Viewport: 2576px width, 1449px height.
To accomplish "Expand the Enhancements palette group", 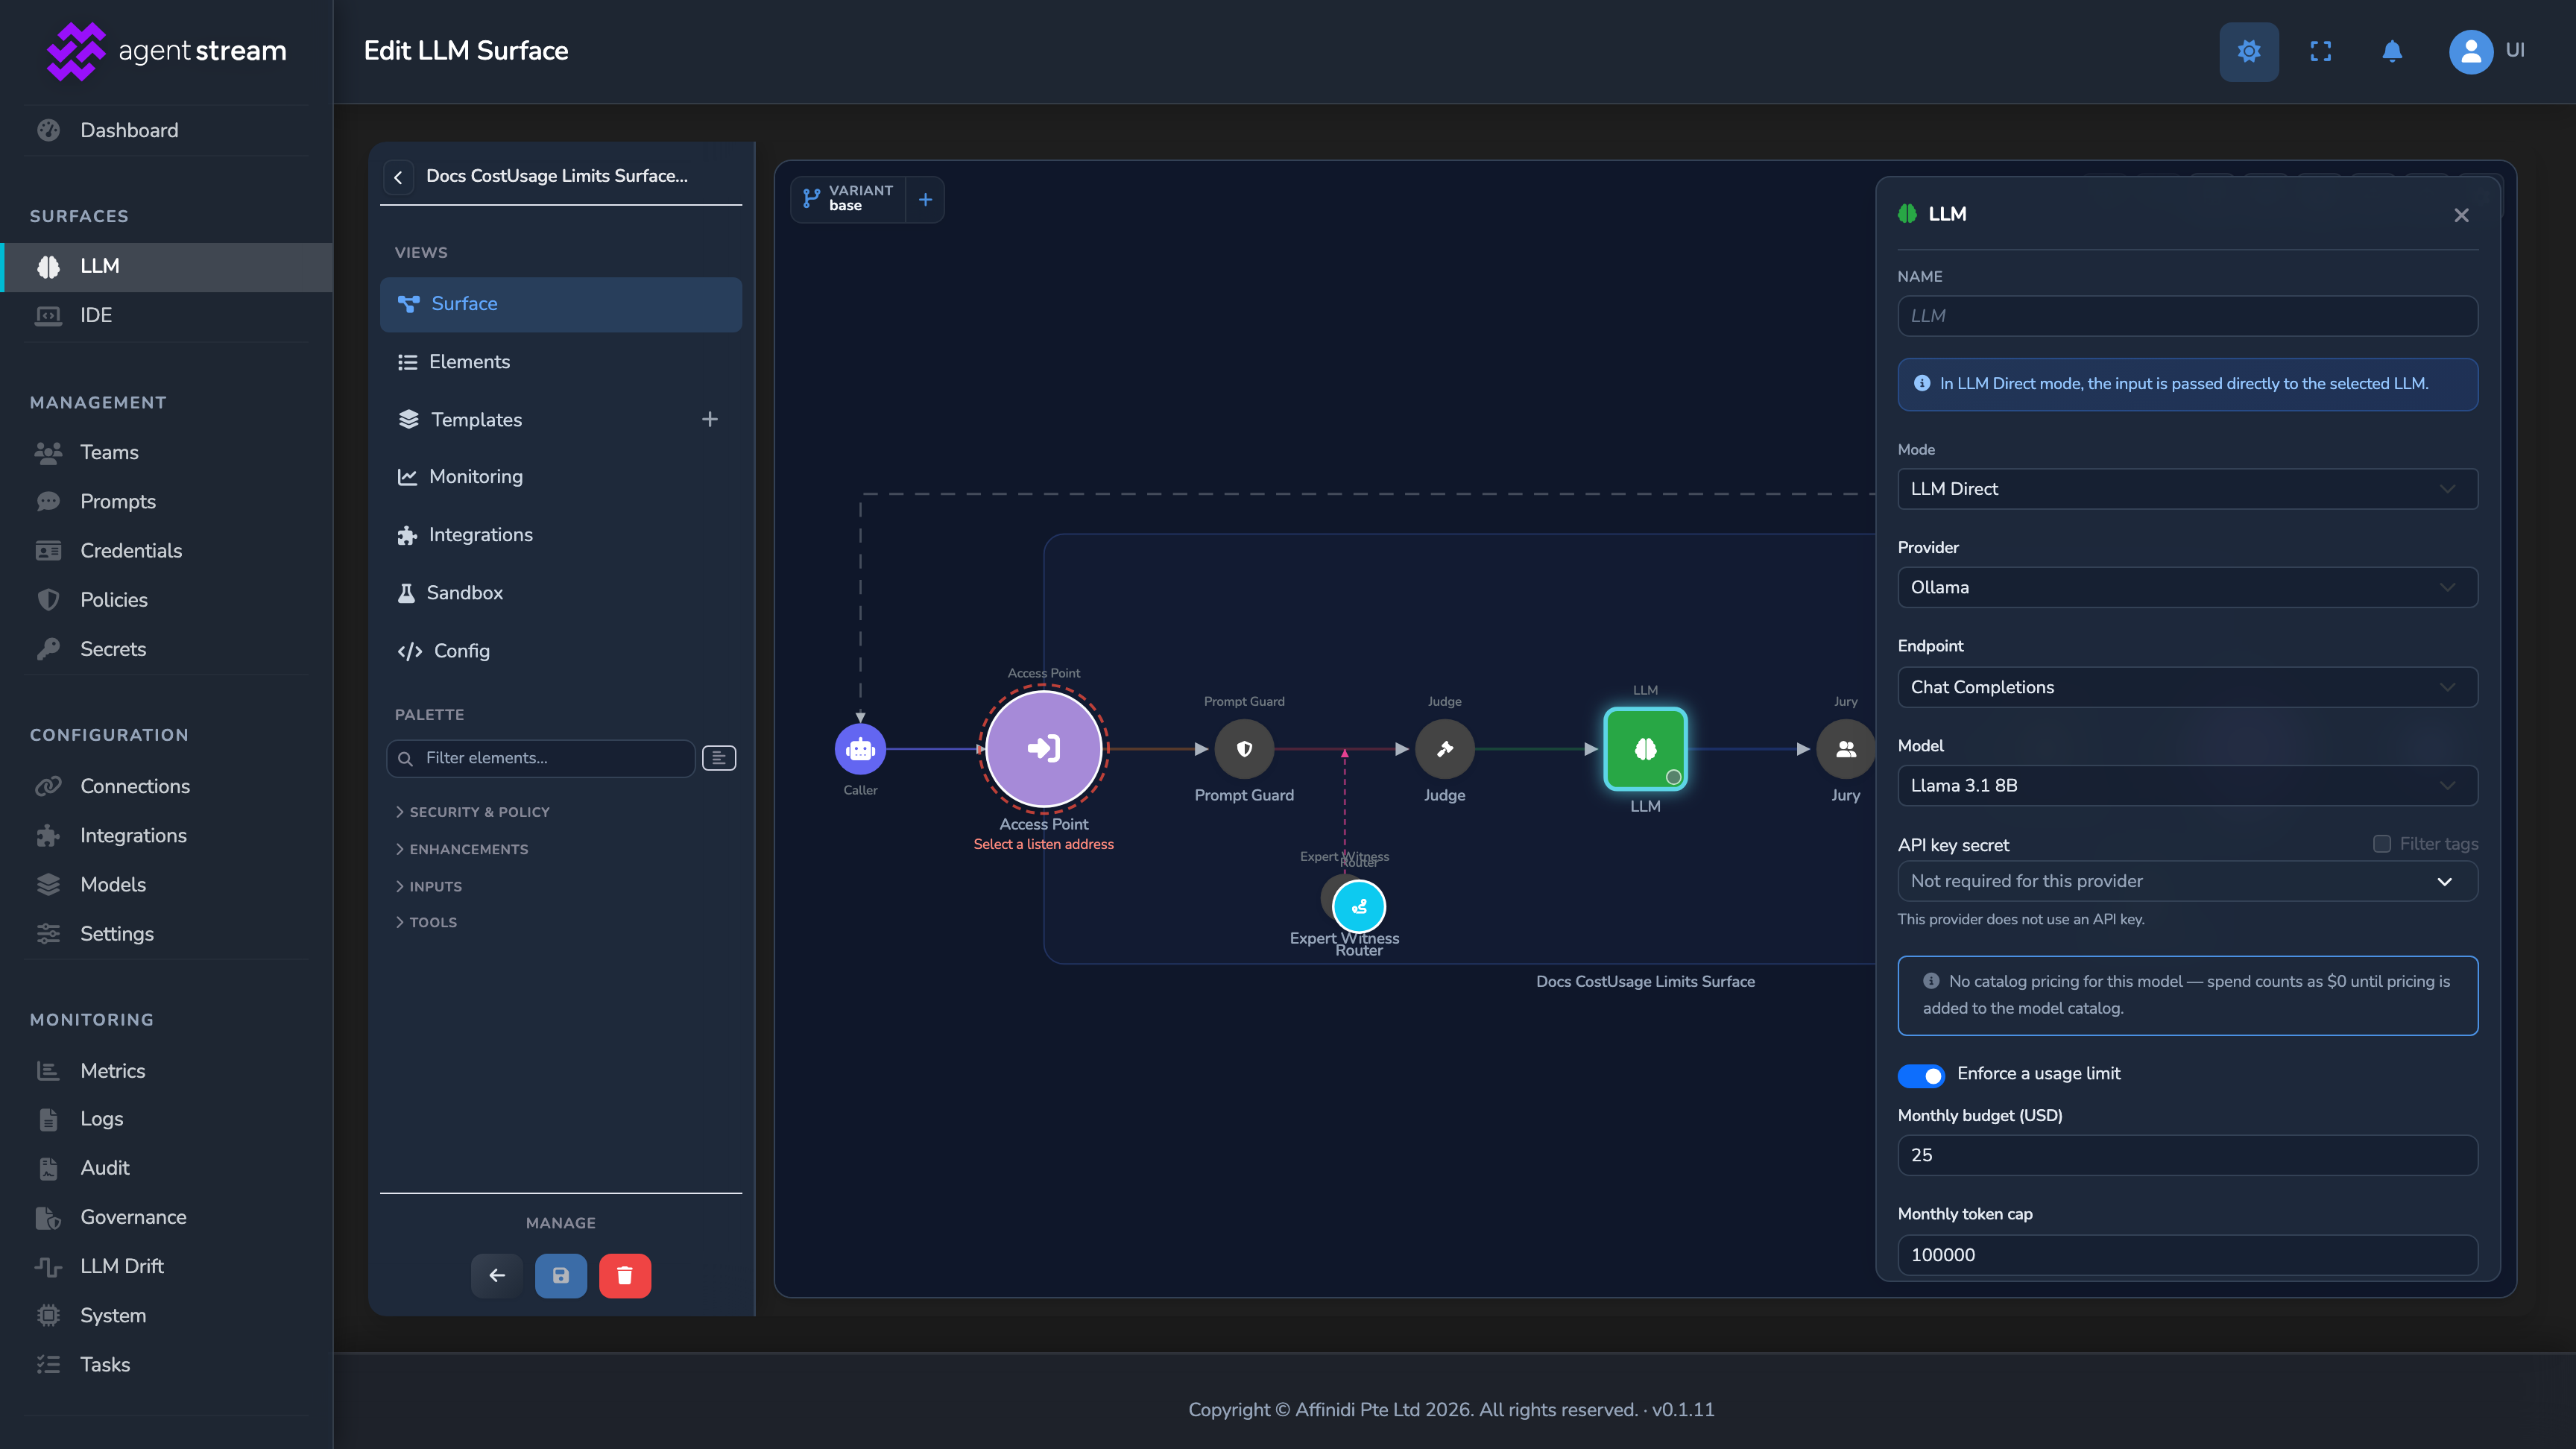I will point(462,849).
